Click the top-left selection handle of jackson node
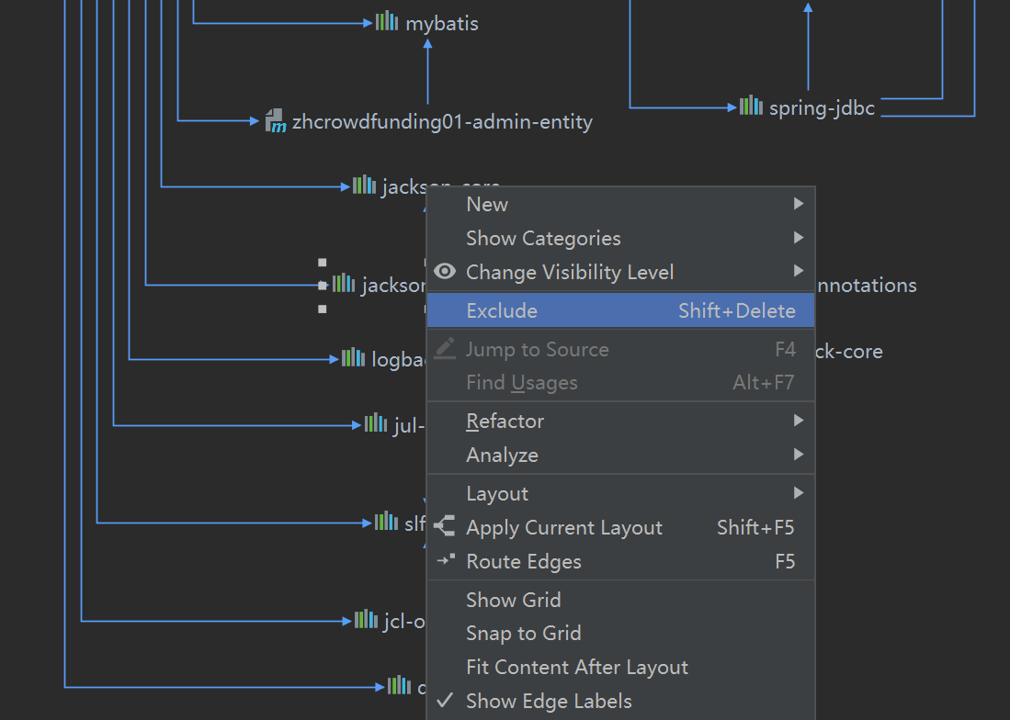 pos(322,262)
